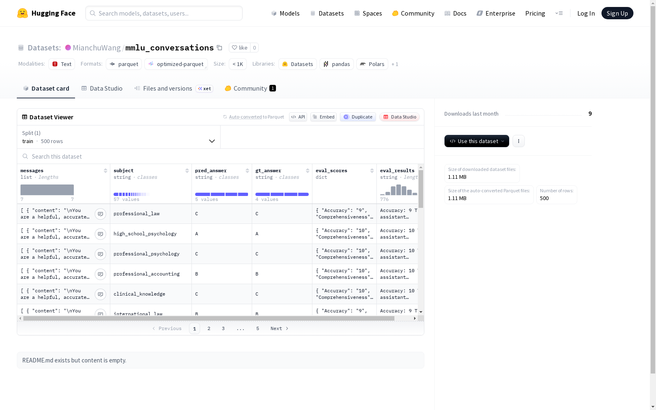This screenshot has height=410, width=656.
Task: Click the Polars library tag
Action: click(372, 64)
